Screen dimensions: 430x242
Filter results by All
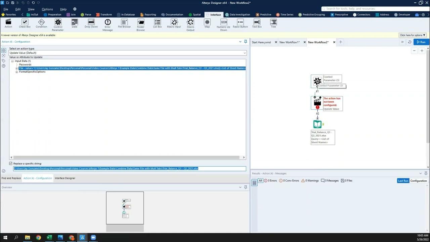(x=260, y=180)
